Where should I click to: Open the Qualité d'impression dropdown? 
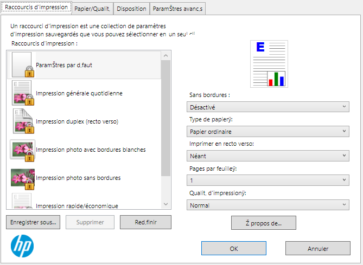pos(267,205)
